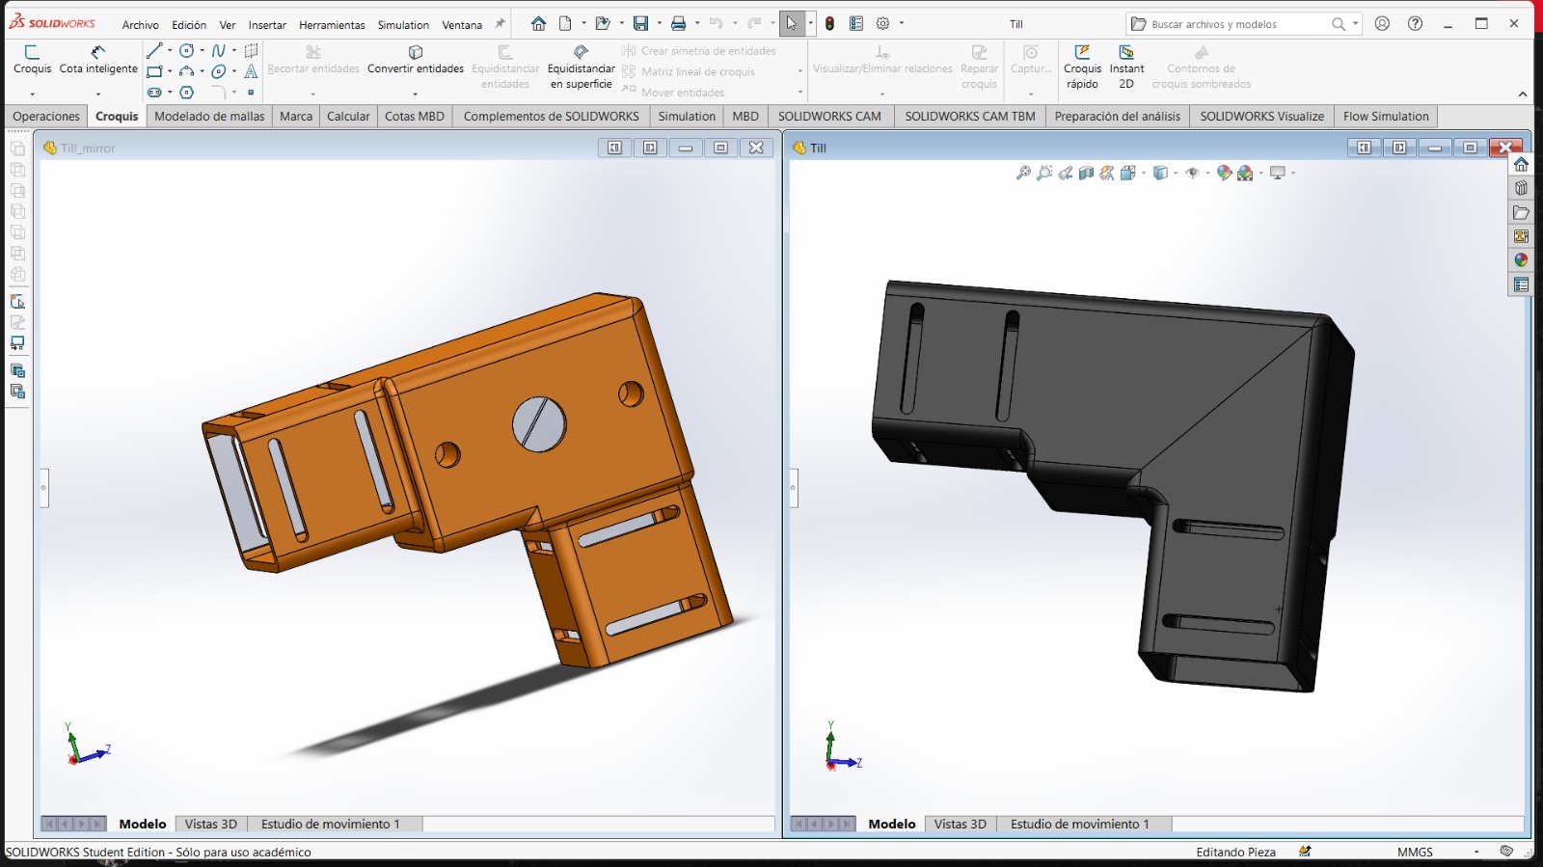Click the Save icon in quick toolbar

click(x=640, y=24)
